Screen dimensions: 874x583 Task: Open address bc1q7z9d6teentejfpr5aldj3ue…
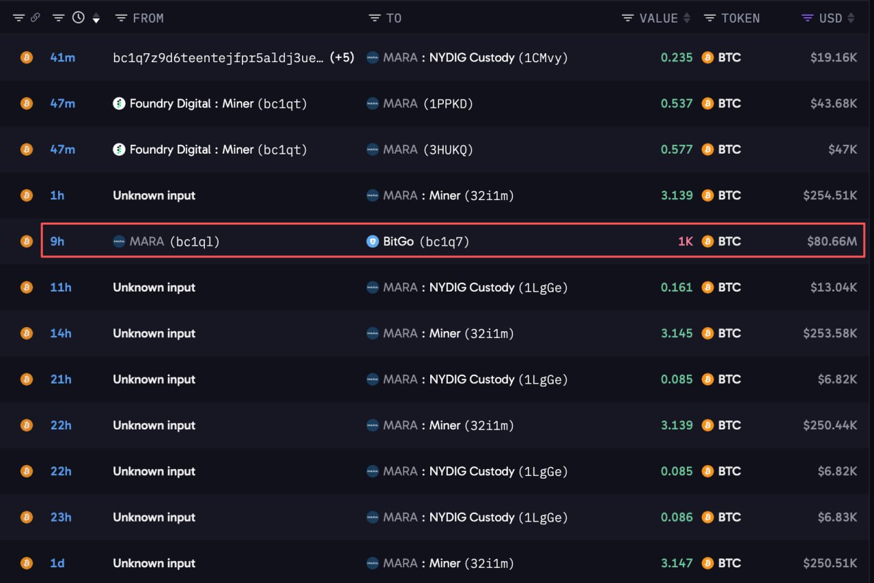[218, 57]
